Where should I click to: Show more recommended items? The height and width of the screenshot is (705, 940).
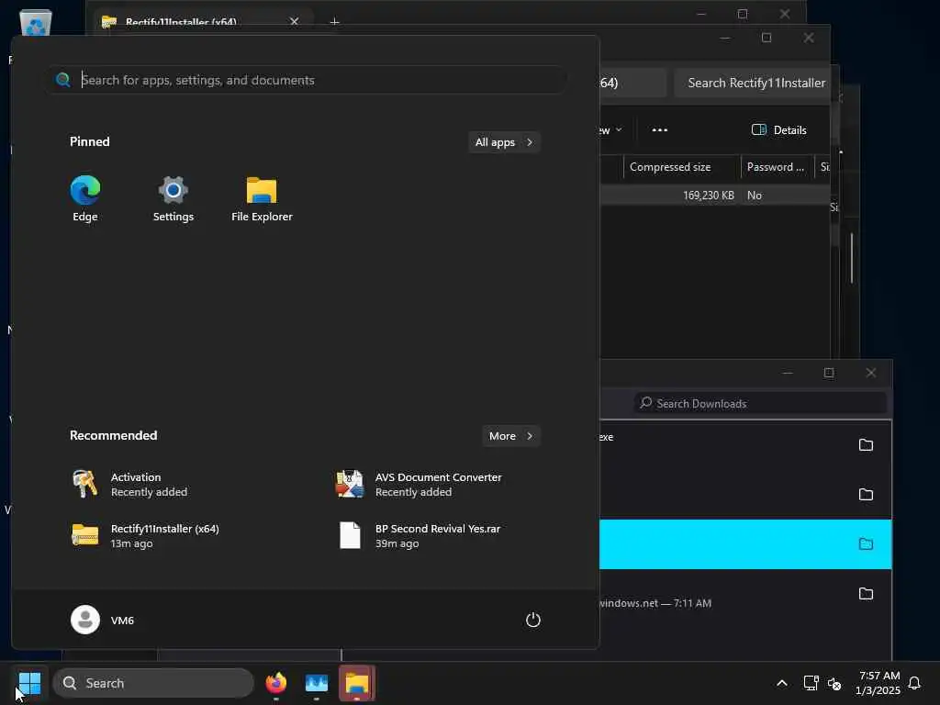[510, 436]
